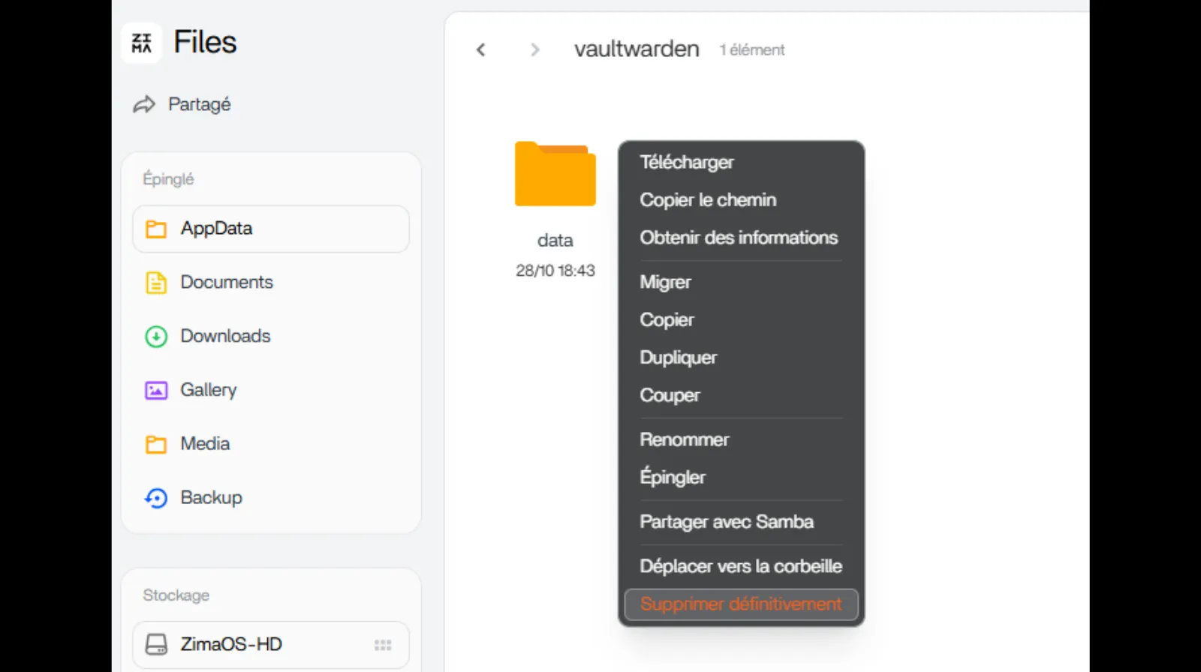This screenshot has height=672, width=1201.
Task: Open the Backup section
Action: [x=210, y=498]
